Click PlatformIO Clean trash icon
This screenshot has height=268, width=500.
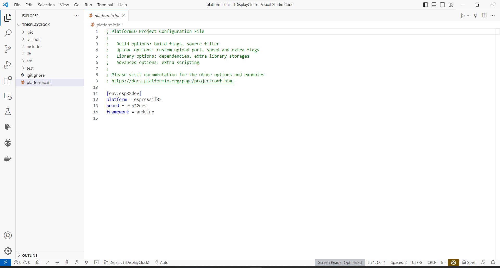(x=67, y=262)
